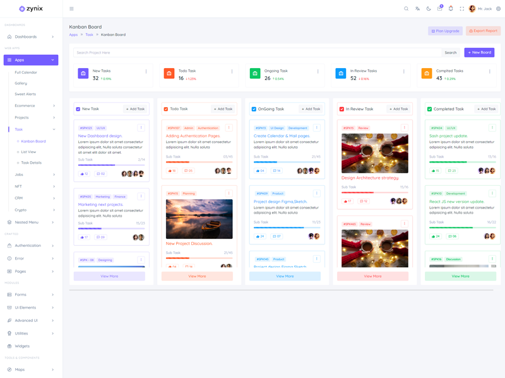Open options menu on New Tasks card
This screenshot has height=378, width=505.
click(x=146, y=72)
